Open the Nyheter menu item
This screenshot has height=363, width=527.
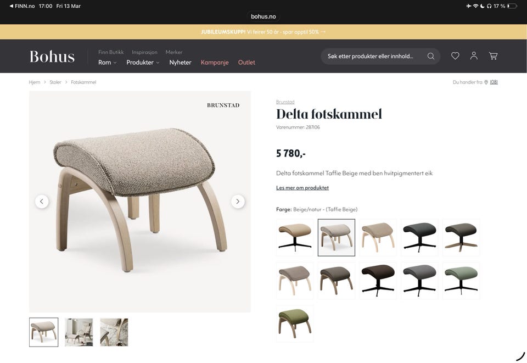[180, 62]
